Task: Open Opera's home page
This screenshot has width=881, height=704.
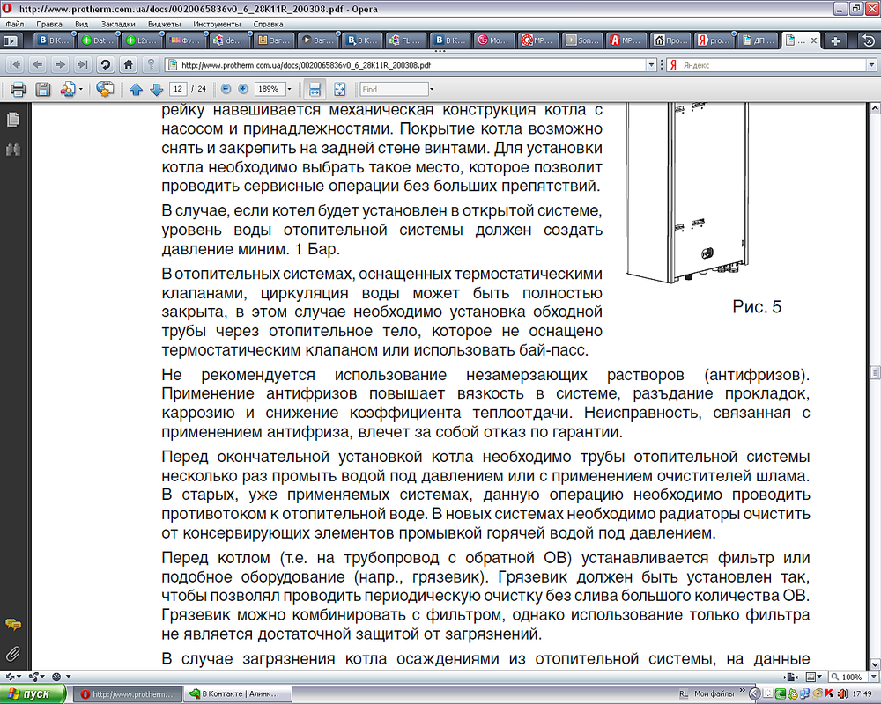Action: point(128,64)
